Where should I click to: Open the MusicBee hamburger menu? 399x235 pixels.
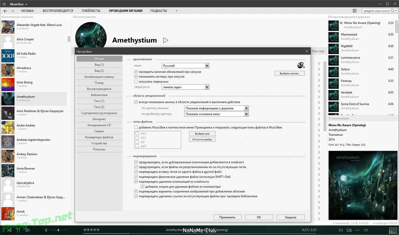click(x=4, y=4)
